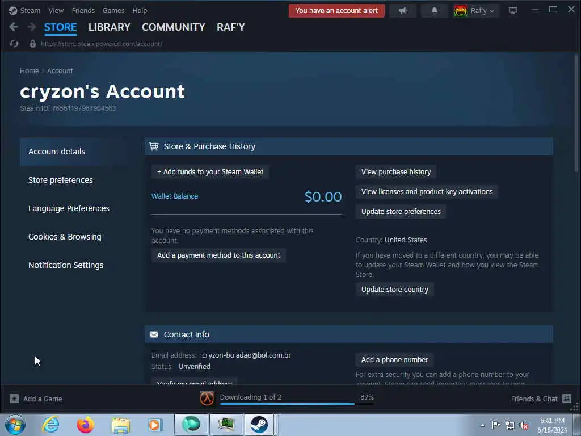Launch Firefox from taskbar
Screen dimensions: 581x436
click(x=85, y=425)
